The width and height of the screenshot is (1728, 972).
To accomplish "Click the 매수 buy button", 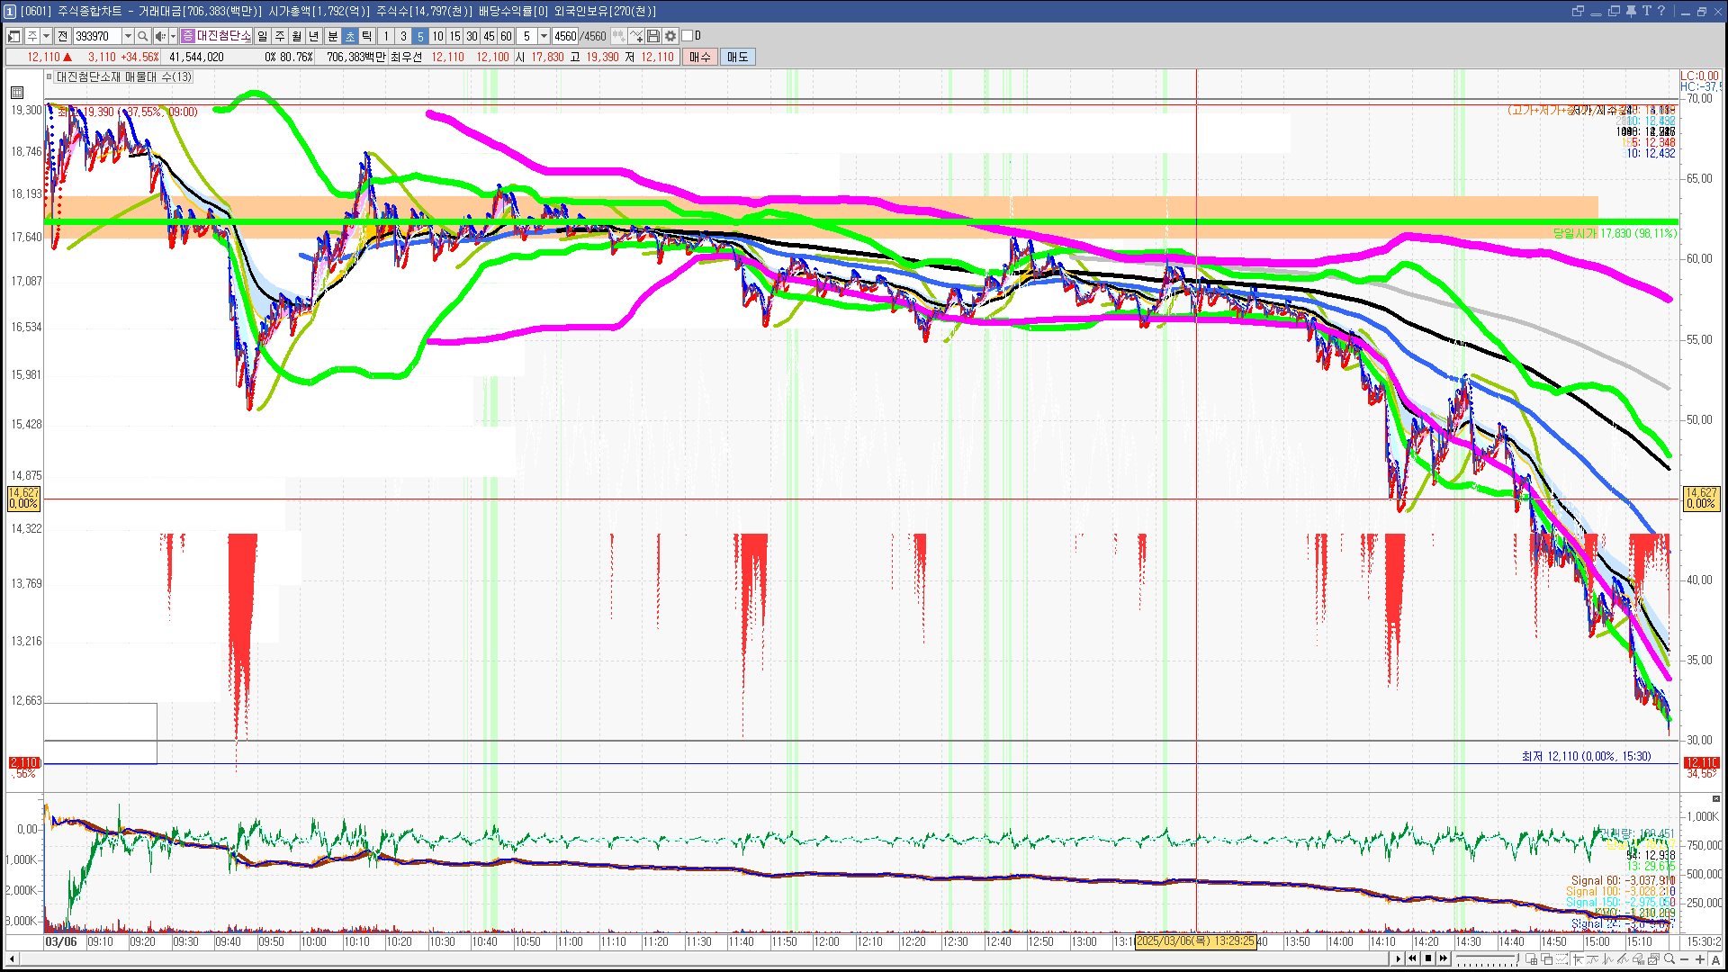I will point(700,57).
